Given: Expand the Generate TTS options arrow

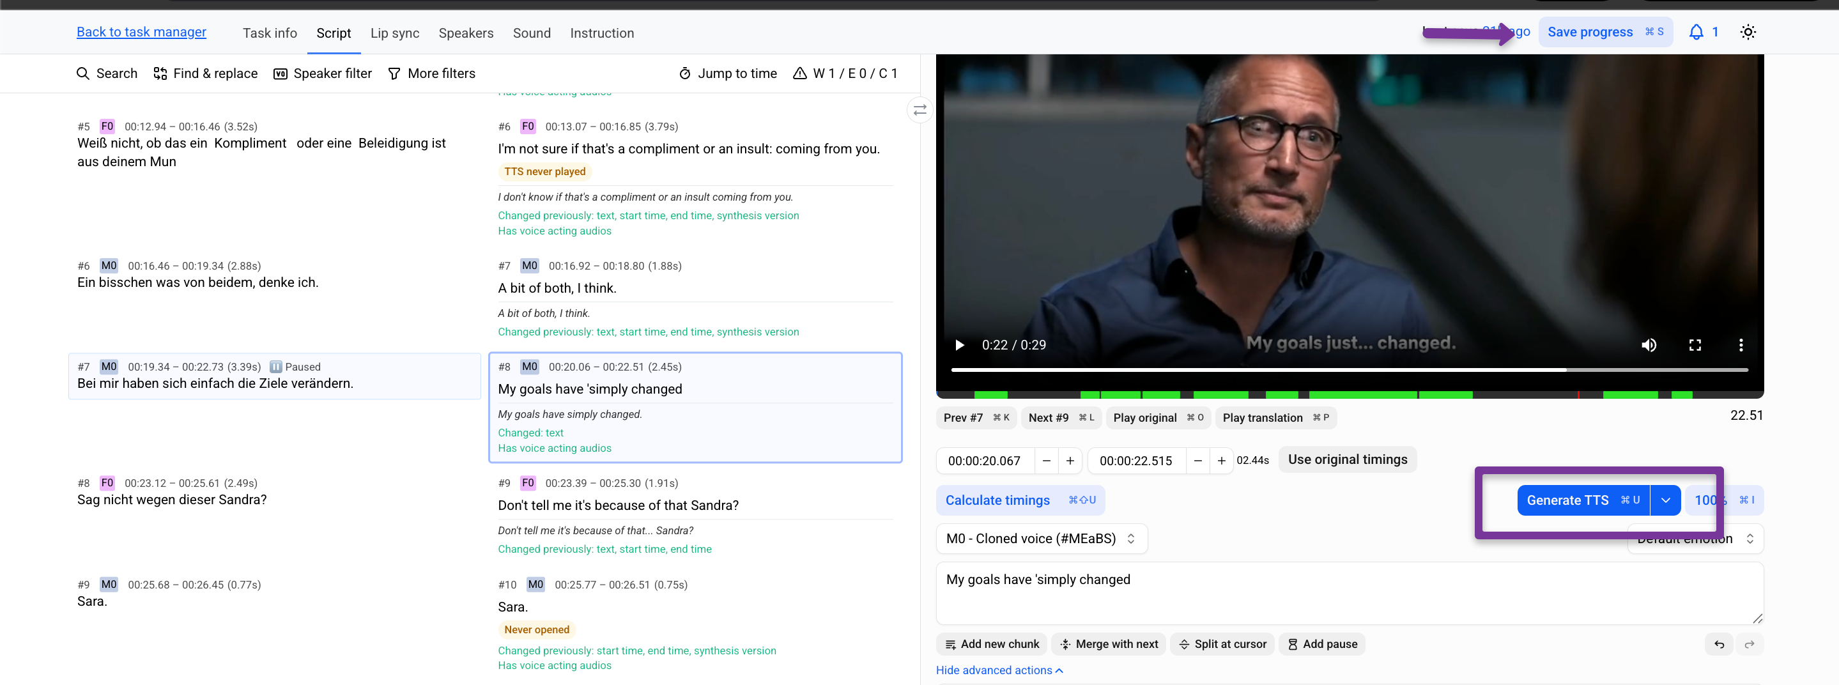Looking at the screenshot, I should coord(1666,500).
